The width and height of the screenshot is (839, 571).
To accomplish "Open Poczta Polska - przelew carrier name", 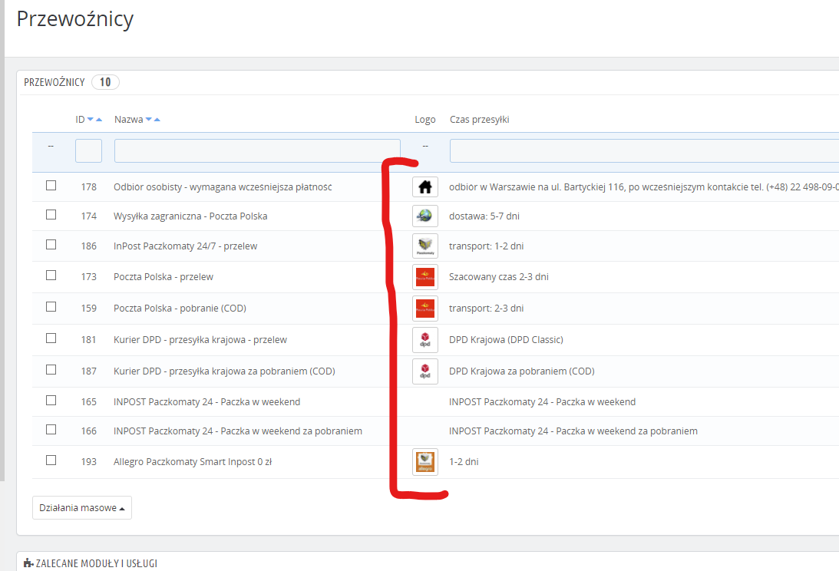I will (164, 276).
